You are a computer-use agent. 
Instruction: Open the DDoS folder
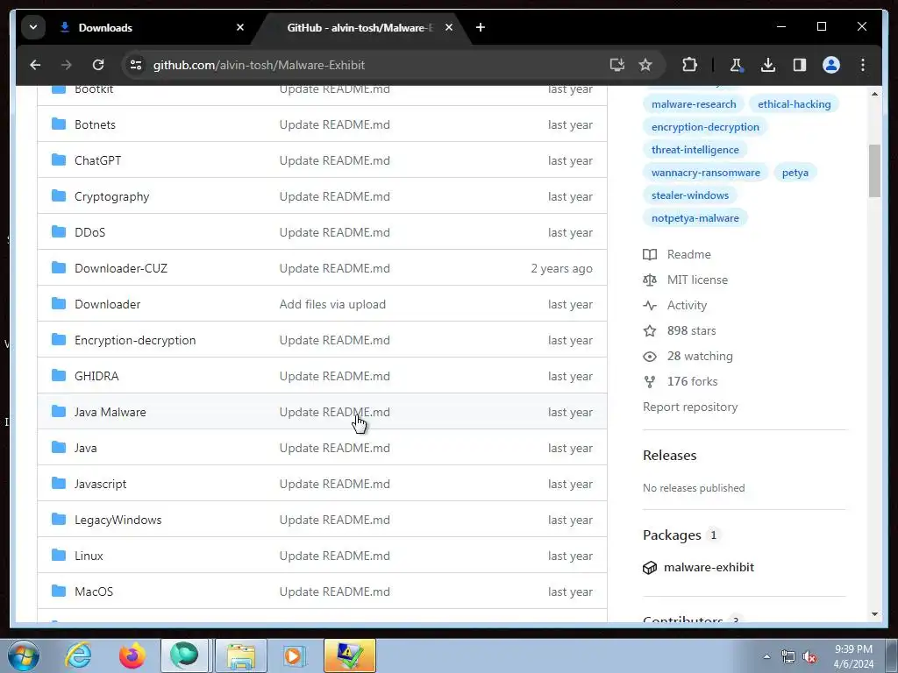tap(90, 232)
